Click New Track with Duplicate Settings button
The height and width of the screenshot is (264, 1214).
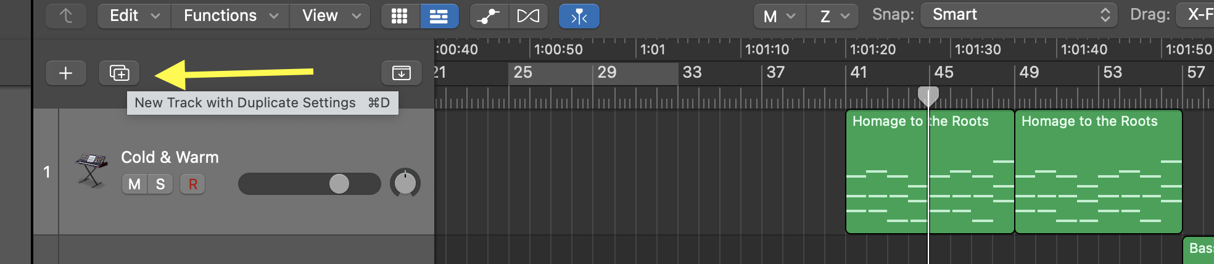pos(119,73)
